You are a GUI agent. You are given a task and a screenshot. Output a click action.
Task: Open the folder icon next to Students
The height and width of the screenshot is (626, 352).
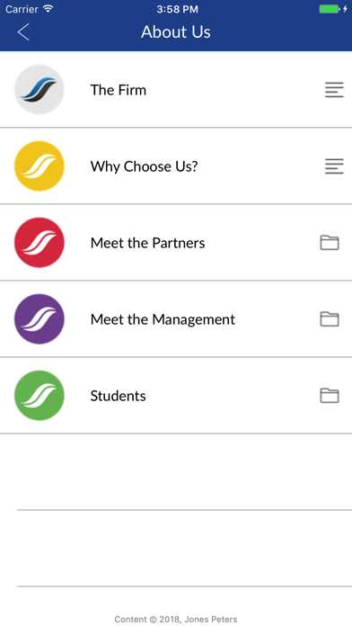coord(330,396)
